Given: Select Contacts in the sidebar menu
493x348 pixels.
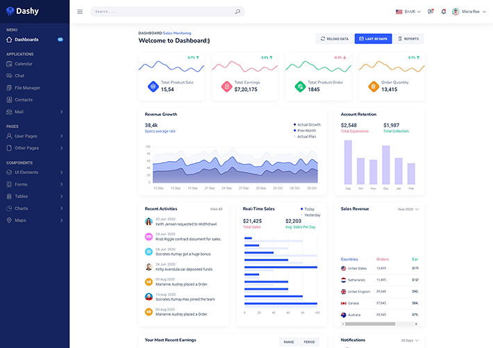Looking at the screenshot, I should (24, 99).
